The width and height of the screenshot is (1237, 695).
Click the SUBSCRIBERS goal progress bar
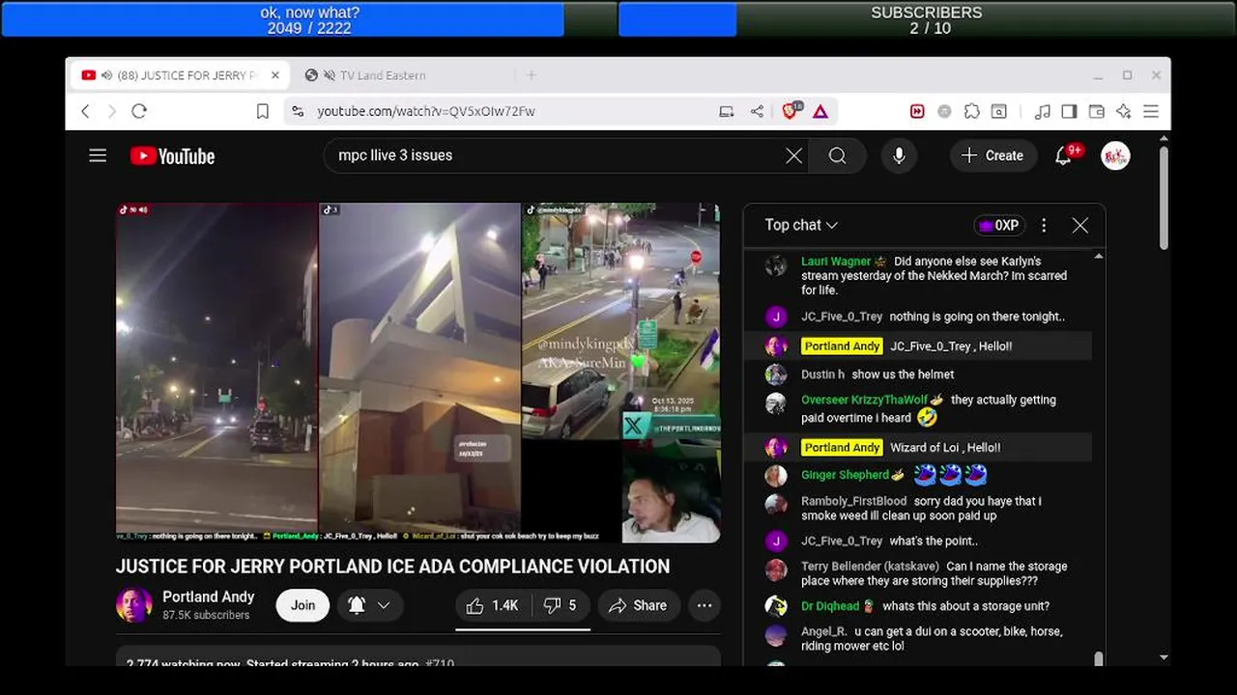[x=926, y=19]
